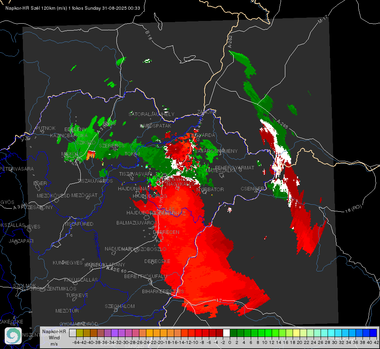Click the radar title text with the date 31-08-2025

point(73,8)
